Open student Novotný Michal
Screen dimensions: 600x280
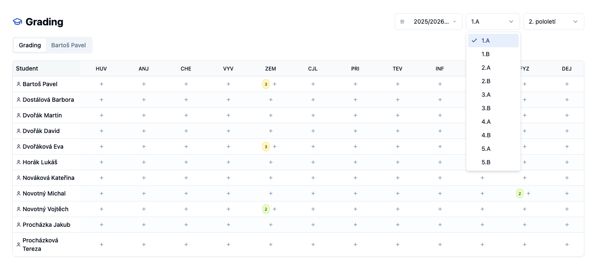44,193
